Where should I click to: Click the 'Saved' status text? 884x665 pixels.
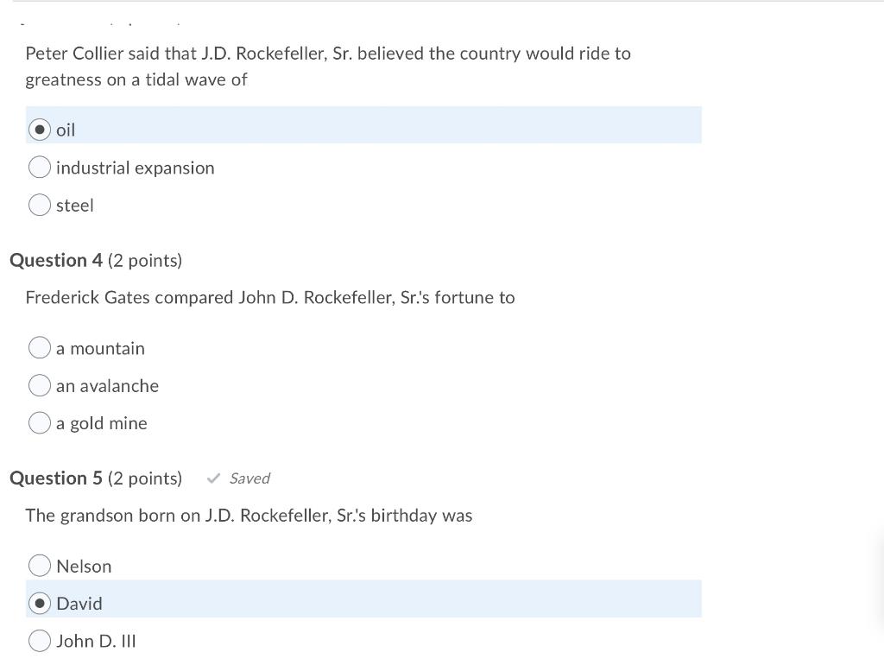tap(249, 478)
